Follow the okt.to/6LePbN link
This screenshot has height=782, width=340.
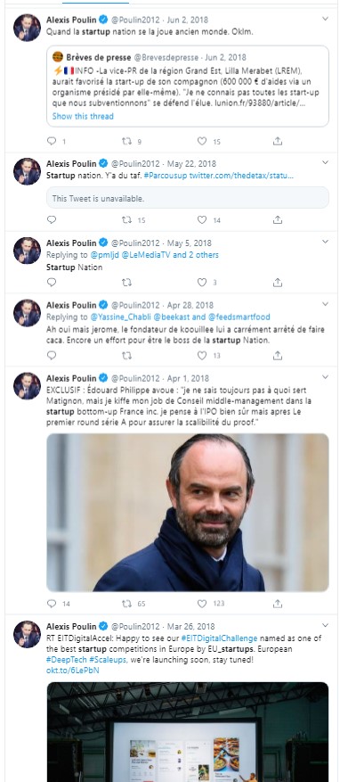click(x=73, y=671)
